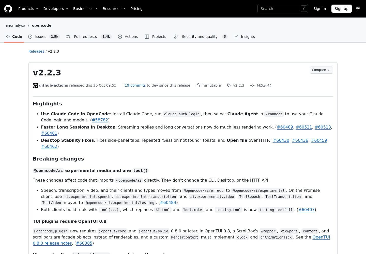Image resolution: width=366 pixels, height=254 pixels.
Task: Focus the Search input field
Action: point(283,9)
